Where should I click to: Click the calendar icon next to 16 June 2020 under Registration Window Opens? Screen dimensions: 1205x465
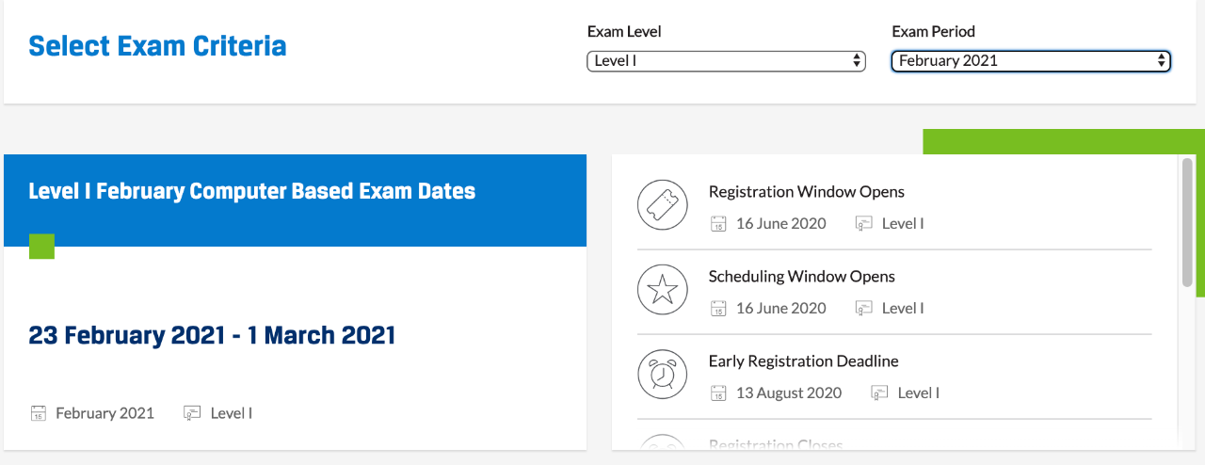click(x=718, y=224)
